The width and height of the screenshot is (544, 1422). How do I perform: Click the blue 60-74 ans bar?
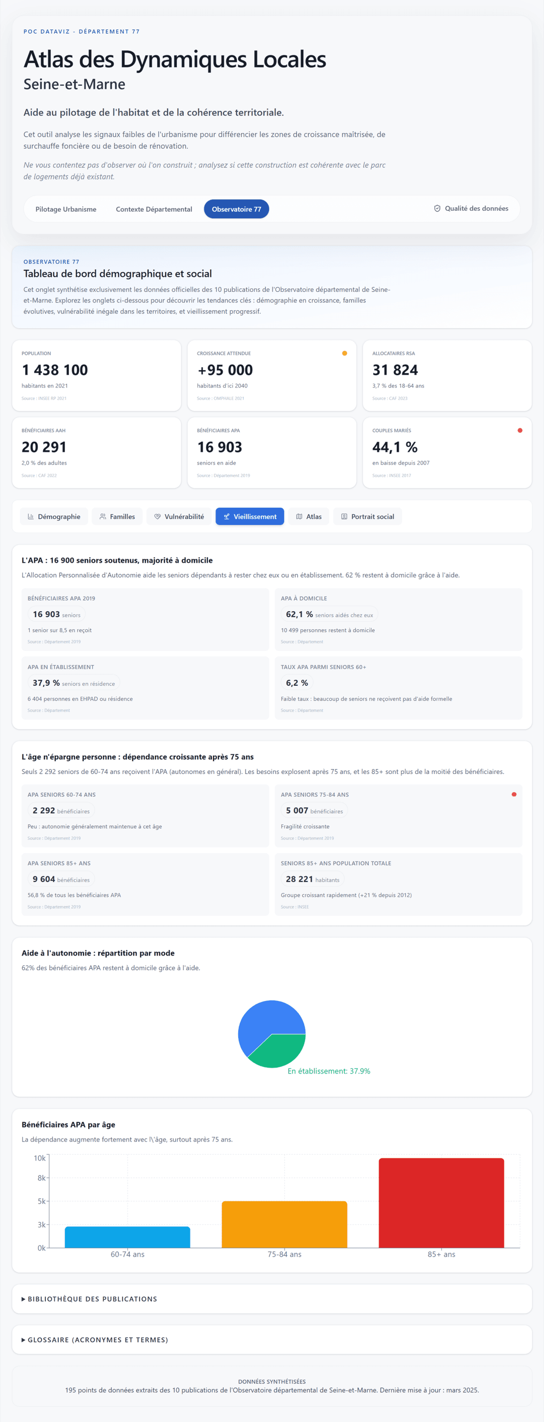point(127,1237)
